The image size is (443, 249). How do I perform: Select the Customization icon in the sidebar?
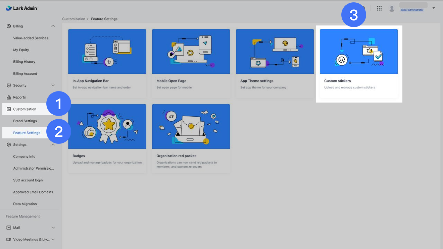coord(8,109)
